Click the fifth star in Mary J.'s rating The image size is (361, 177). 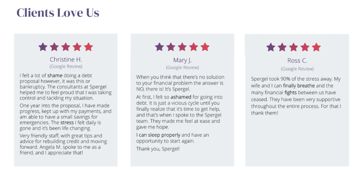click(x=205, y=47)
